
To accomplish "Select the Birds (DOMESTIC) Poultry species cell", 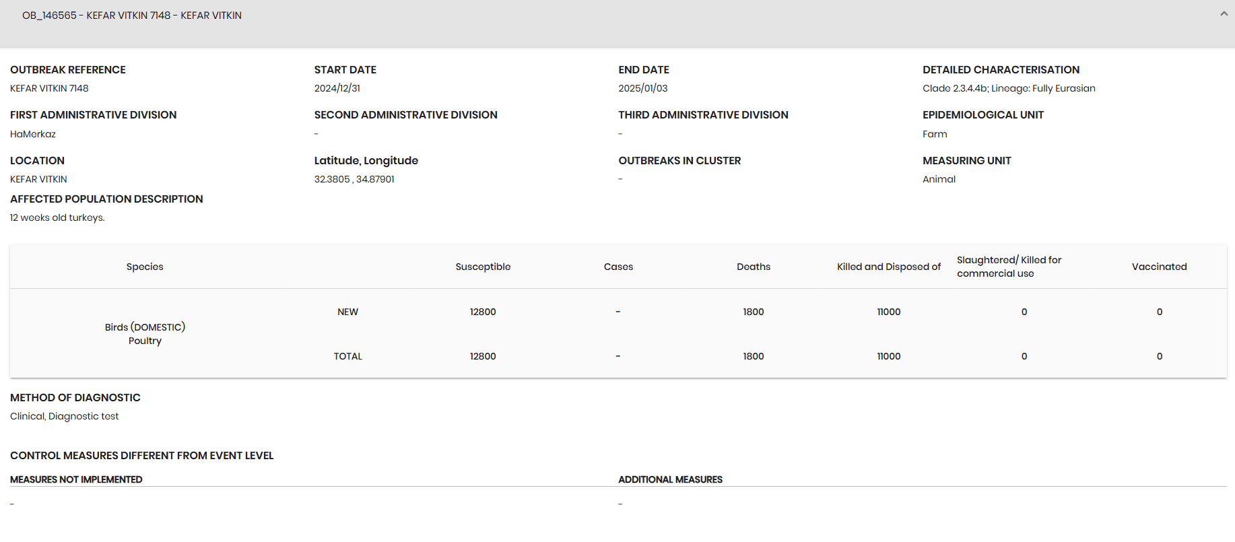I will click(x=145, y=334).
